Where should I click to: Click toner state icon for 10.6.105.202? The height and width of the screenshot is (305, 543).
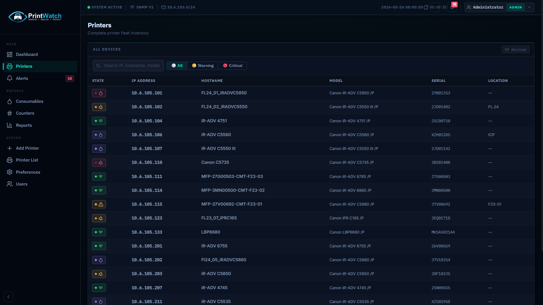99,260
